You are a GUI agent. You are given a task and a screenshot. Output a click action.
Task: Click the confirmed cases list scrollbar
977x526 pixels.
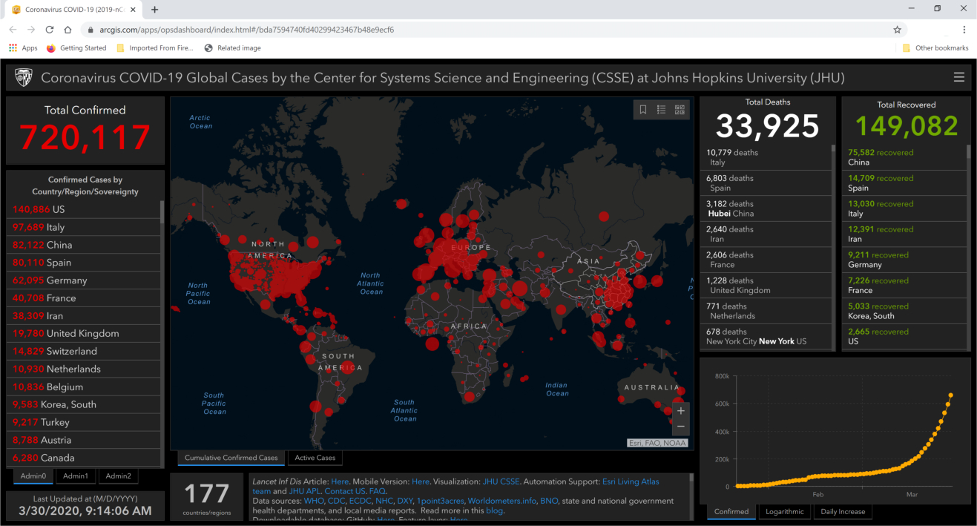point(162,212)
